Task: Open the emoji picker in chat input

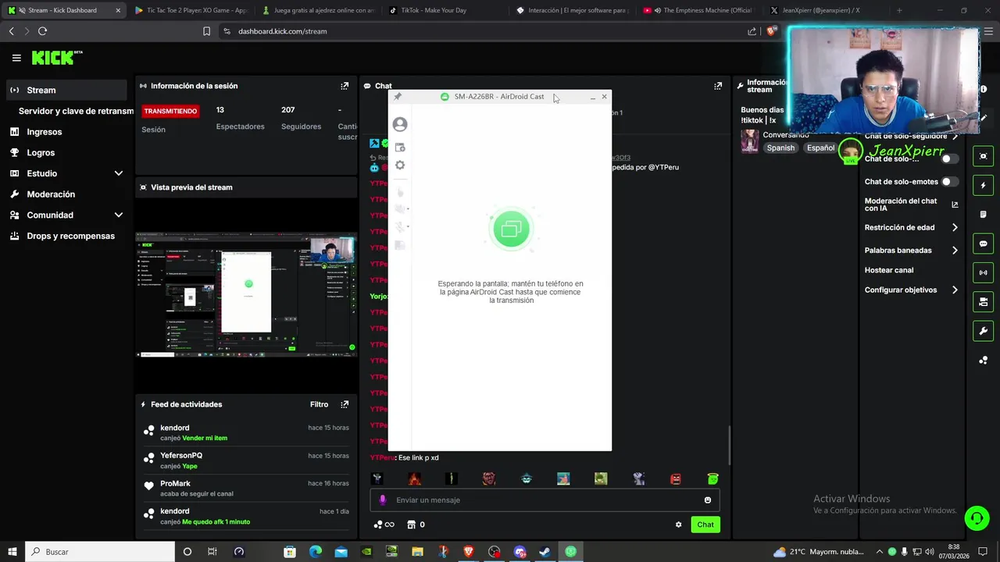Action: click(x=708, y=500)
